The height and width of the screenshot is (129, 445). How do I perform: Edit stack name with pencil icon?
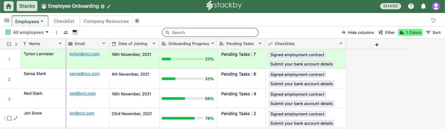(x=109, y=6)
